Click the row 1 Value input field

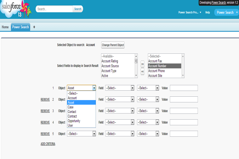(x=184, y=88)
